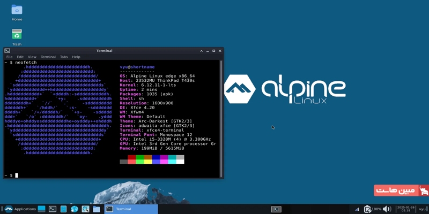Launch the file manager cabinet panel icon
This screenshot has width=429, height=214.
coord(63,209)
